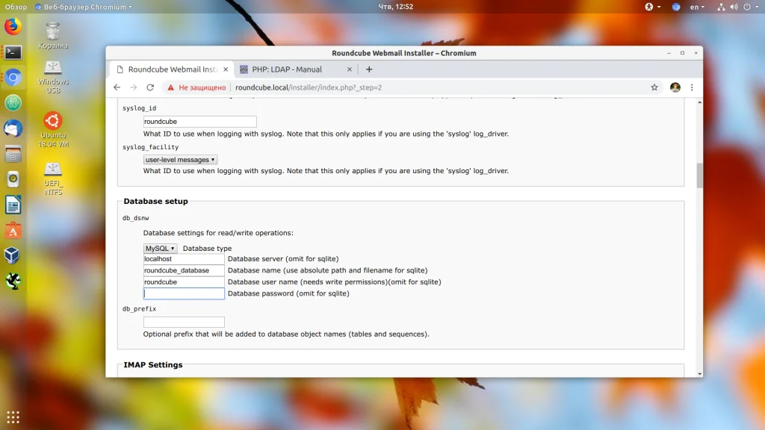The height and width of the screenshot is (430, 765).
Task: Launch Firefox from the dock
Action: point(13,26)
